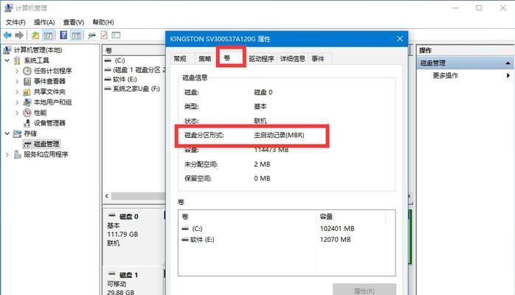515x295 pixels.
Task: Click 更多操作 in the actions pane
Action: pos(445,75)
